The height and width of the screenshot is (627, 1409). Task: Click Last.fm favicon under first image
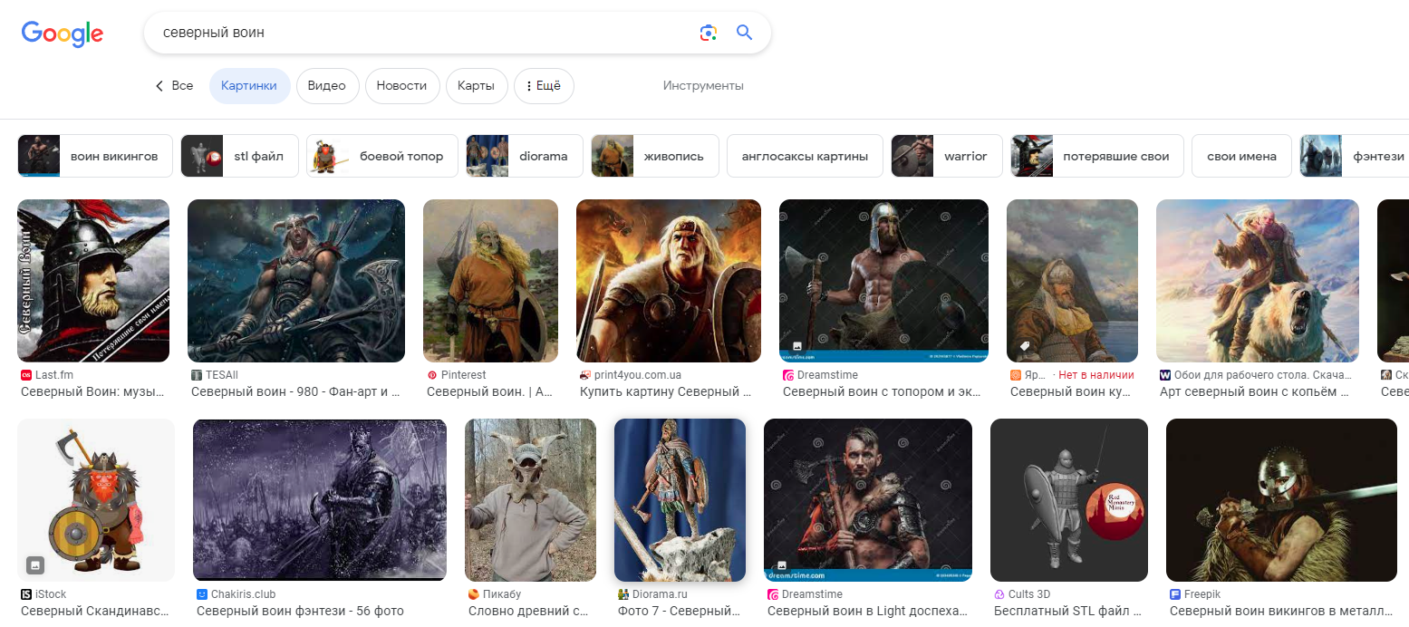[x=26, y=375]
